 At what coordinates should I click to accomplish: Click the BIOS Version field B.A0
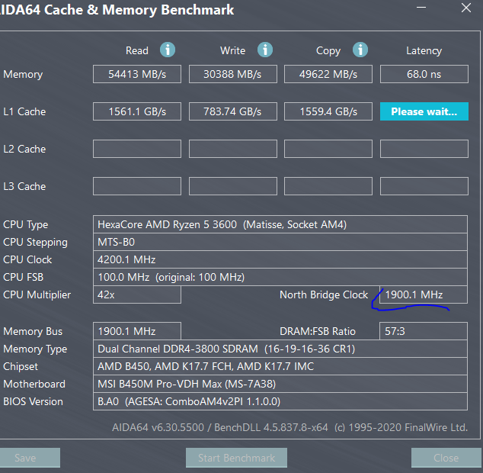(x=280, y=401)
